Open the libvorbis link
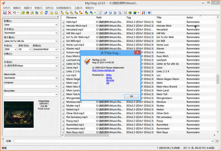Viewport: 221px width, 151px height. click(110, 80)
